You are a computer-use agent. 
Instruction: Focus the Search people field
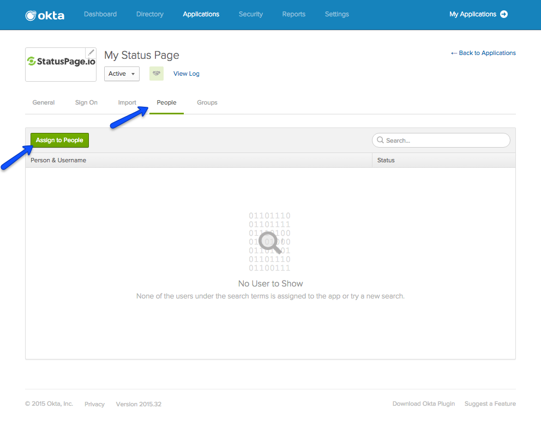[x=441, y=140]
